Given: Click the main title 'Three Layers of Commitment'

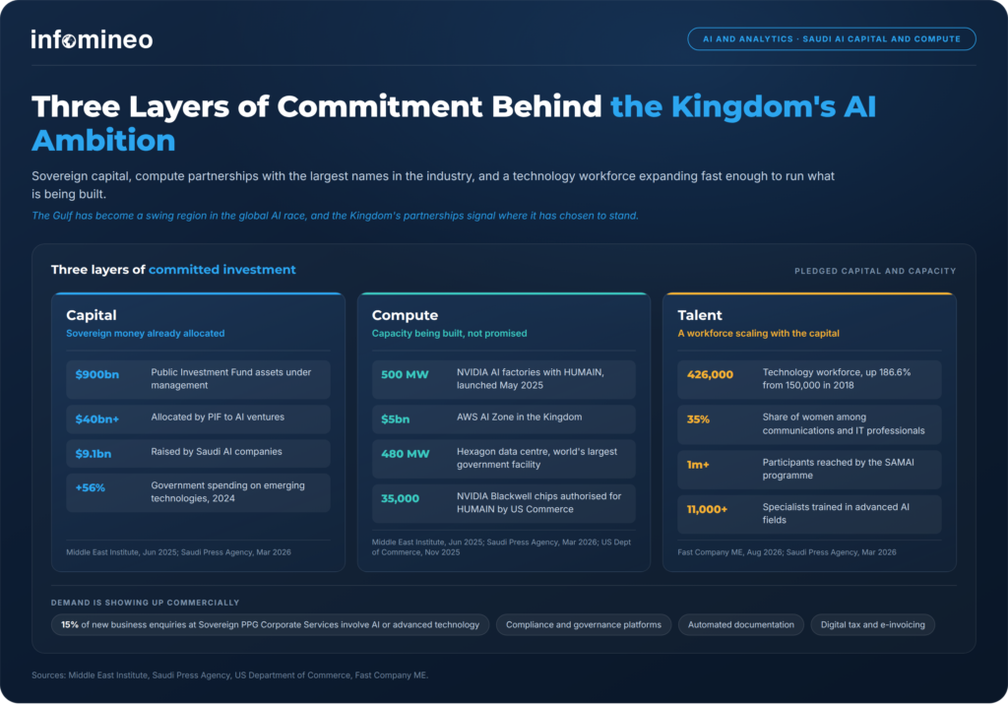Looking at the screenshot, I should (453, 123).
